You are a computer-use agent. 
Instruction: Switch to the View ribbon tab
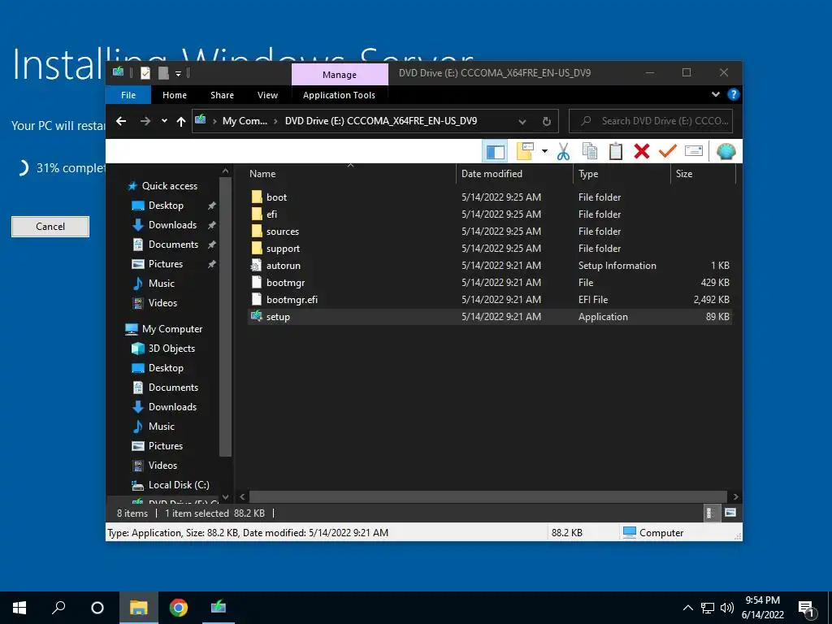[x=267, y=95]
